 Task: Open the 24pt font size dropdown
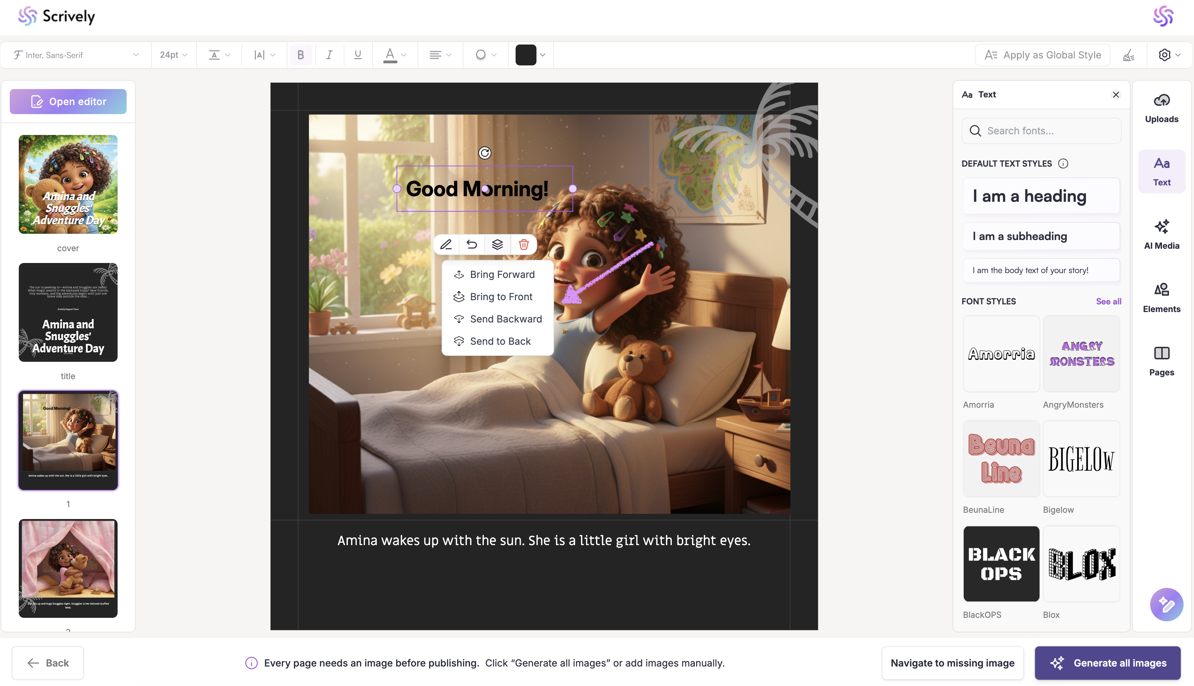[173, 55]
